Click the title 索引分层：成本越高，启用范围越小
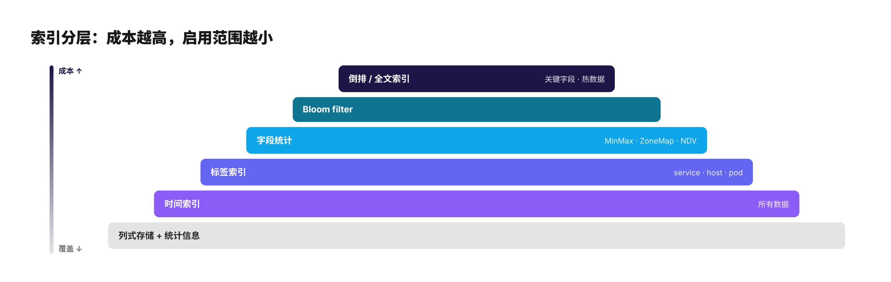This screenshot has height=282, width=891. tap(152, 38)
